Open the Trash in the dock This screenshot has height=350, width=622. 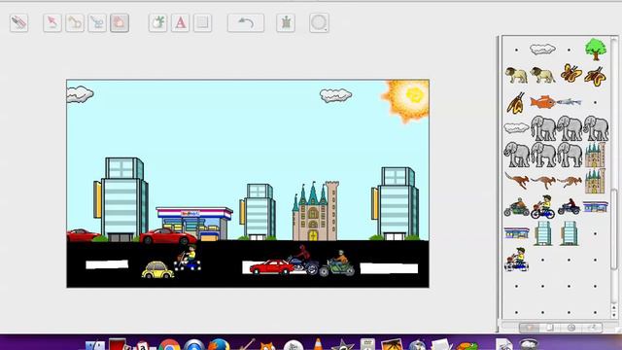point(528,344)
